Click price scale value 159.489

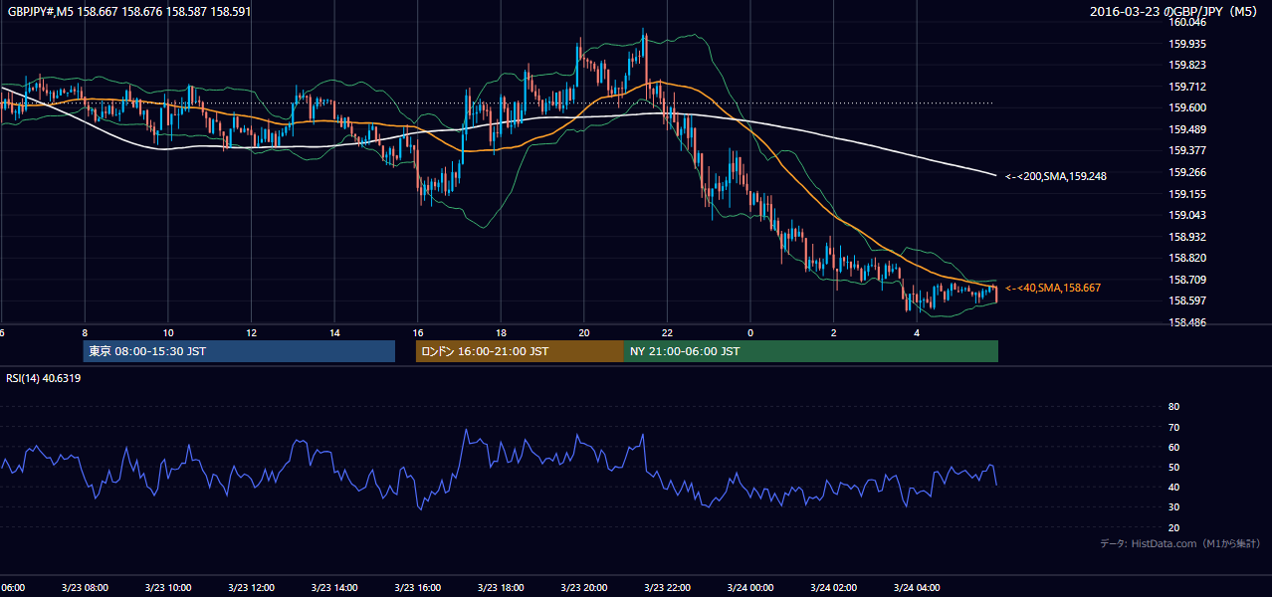point(1186,129)
